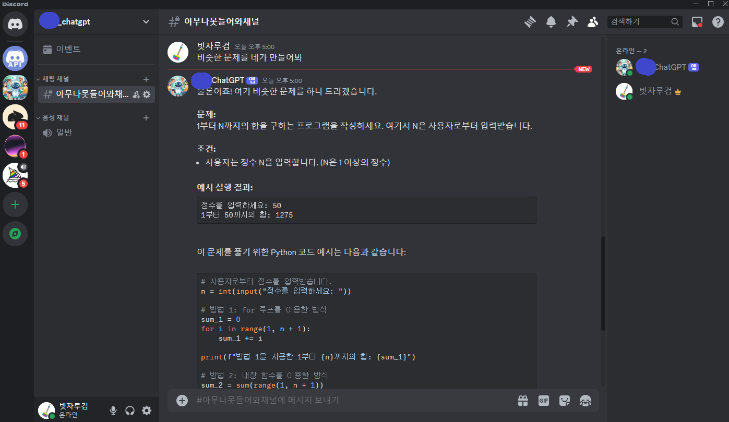This screenshot has height=422, width=729.
Task: Open the emoji picker
Action: click(585, 401)
